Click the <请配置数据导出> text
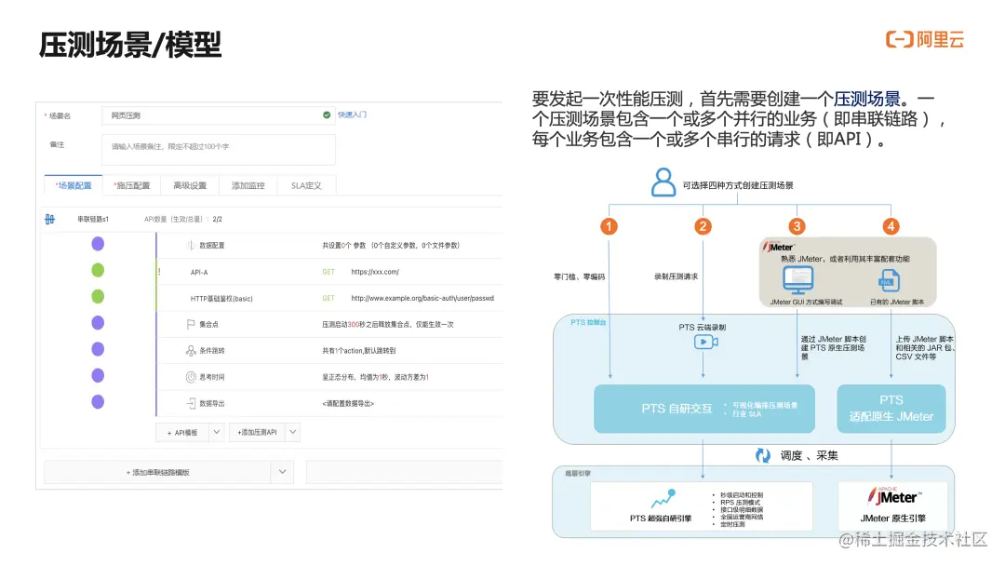Image resolution: width=1005 pixels, height=566 pixels. point(348,404)
